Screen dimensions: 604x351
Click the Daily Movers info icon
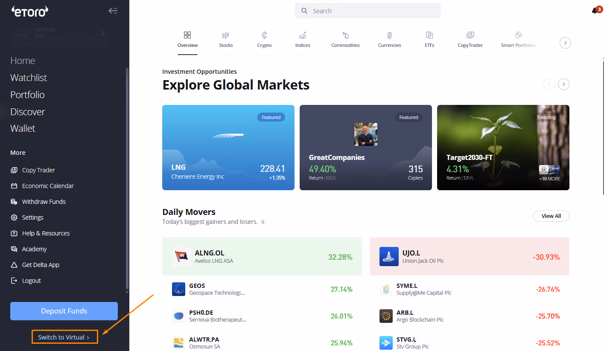tap(263, 222)
